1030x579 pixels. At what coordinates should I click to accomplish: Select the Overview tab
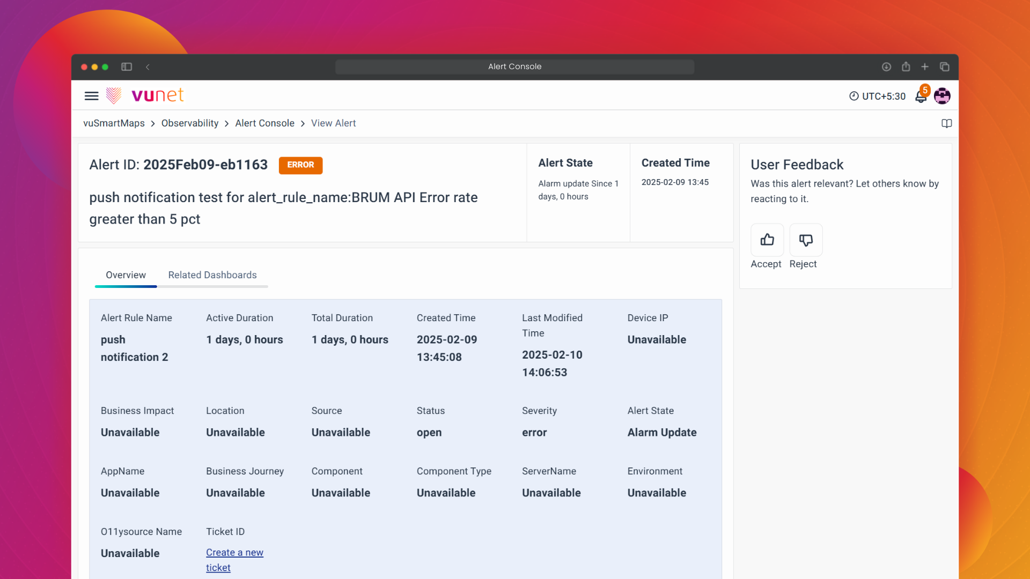126,275
